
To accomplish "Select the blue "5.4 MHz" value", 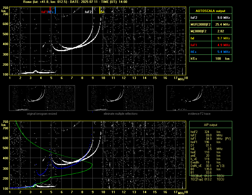I will [224, 52].
